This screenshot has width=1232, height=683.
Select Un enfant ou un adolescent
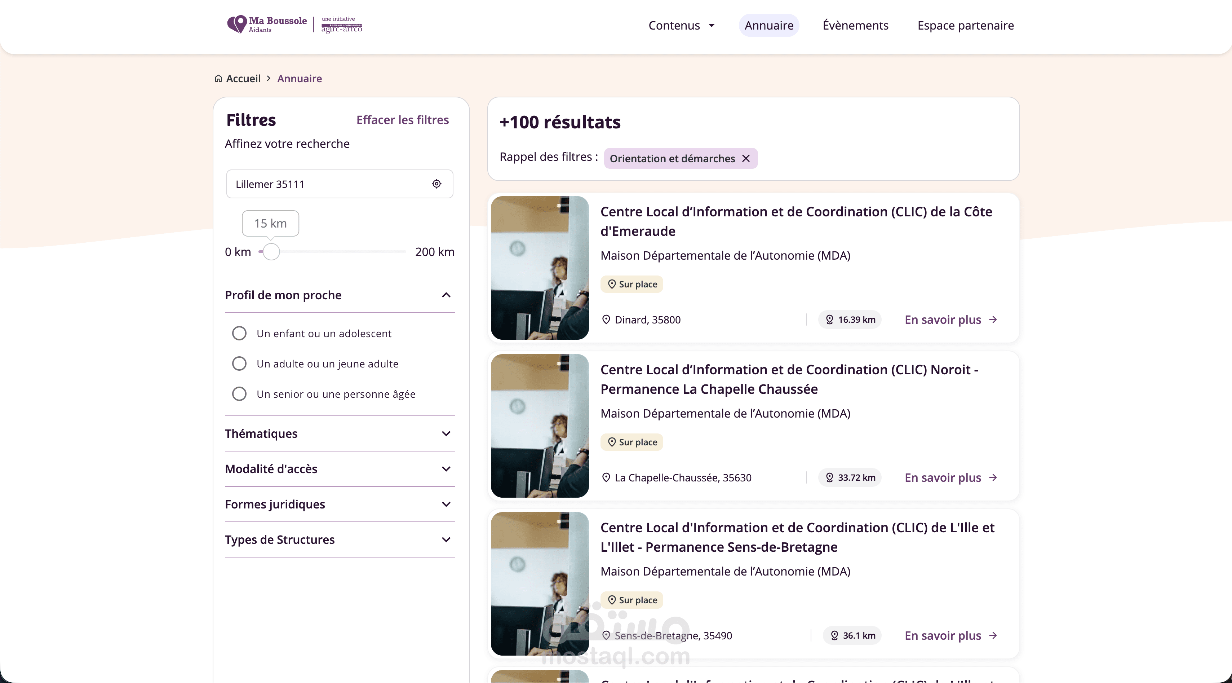[x=239, y=333]
